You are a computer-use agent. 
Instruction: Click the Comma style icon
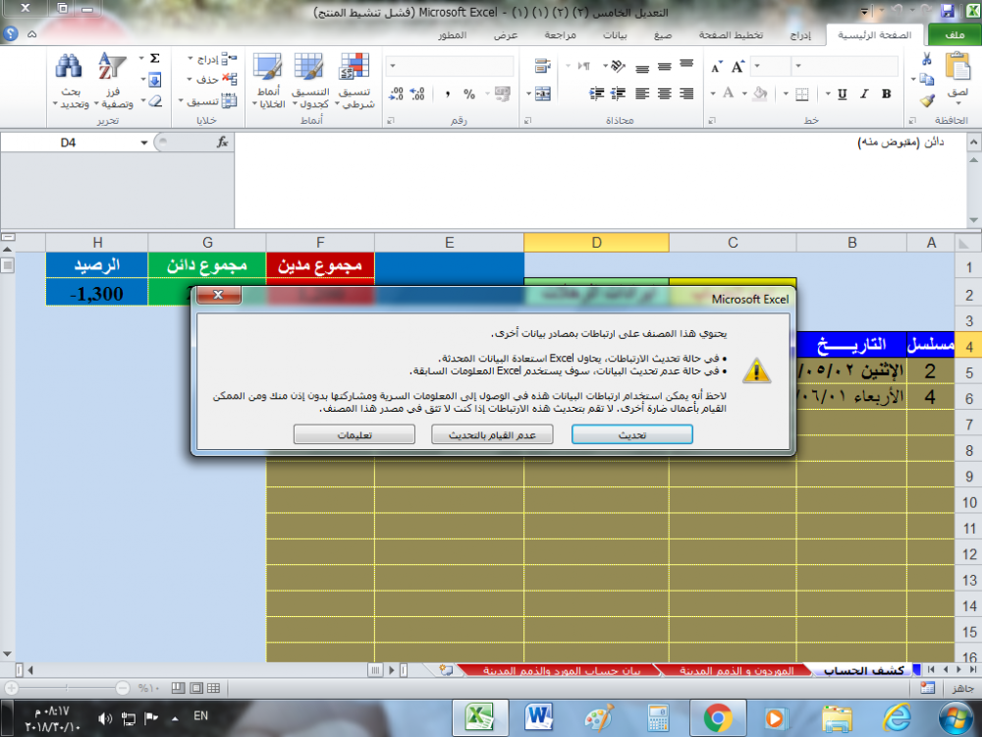click(x=447, y=94)
